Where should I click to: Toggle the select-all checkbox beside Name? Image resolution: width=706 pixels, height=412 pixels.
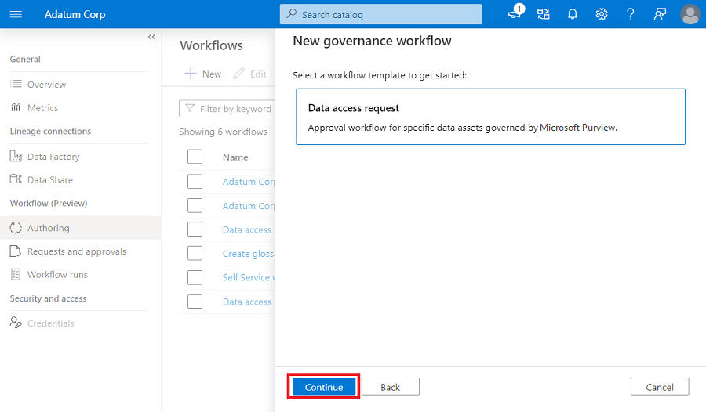pos(195,157)
